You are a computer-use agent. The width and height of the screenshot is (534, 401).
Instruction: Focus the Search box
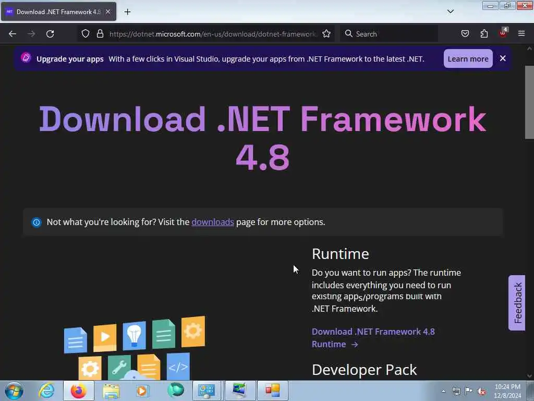[389, 34]
